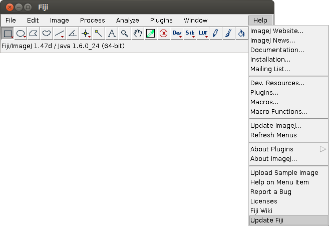This screenshot has height=226, width=329.
Task: Select Installation... menu entry
Action: click(x=288, y=60)
